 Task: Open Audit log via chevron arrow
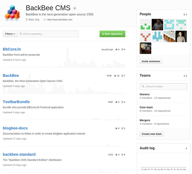pyautogui.click(x=186, y=148)
